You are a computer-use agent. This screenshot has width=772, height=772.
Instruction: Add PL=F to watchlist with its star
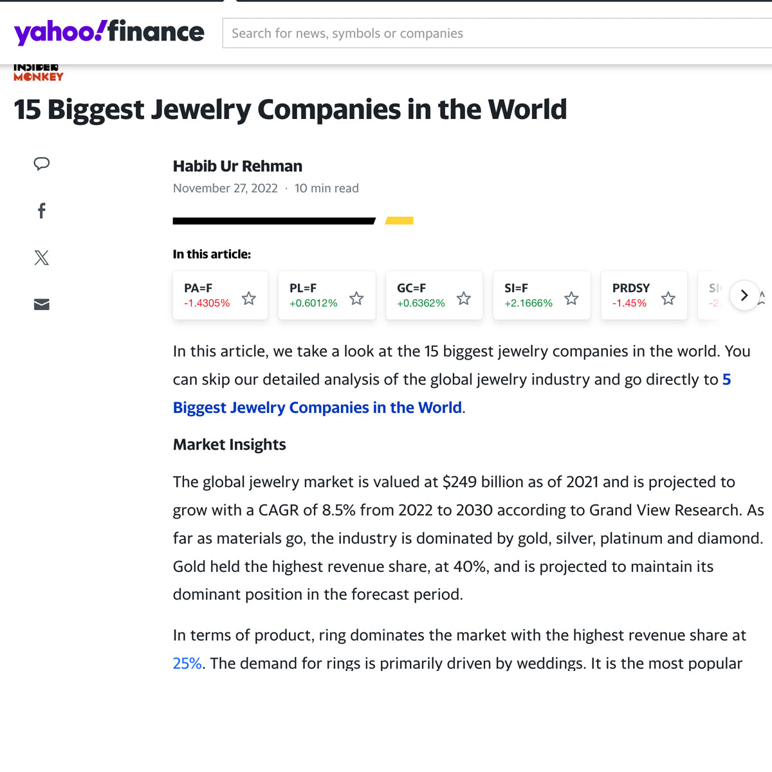point(356,298)
